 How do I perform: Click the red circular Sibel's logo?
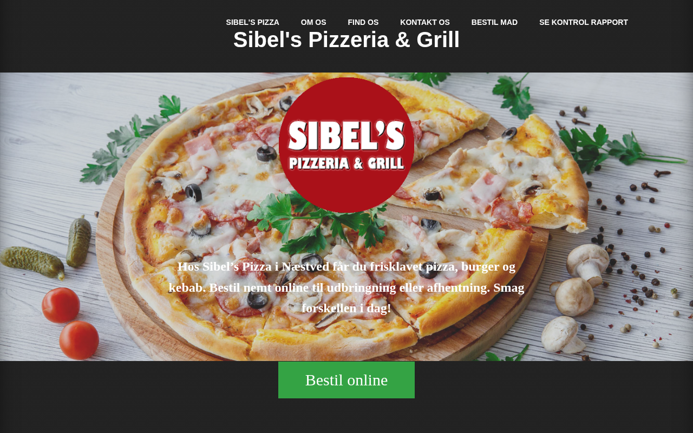(x=346, y=145)
